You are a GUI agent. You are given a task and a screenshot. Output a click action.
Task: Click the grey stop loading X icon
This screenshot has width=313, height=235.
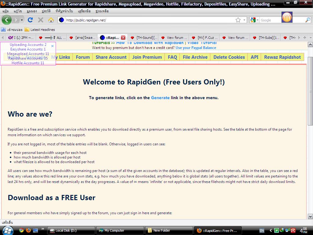(x=41, y=20)
